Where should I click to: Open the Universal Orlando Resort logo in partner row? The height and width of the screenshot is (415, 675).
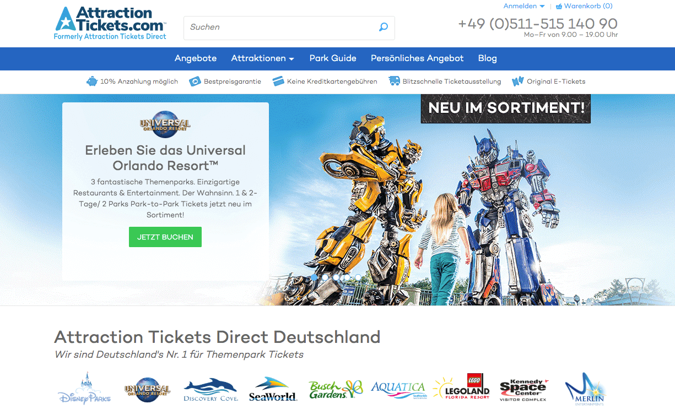(148, 389)
